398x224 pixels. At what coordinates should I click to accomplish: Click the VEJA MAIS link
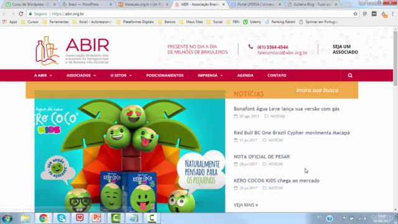point(246,205)
